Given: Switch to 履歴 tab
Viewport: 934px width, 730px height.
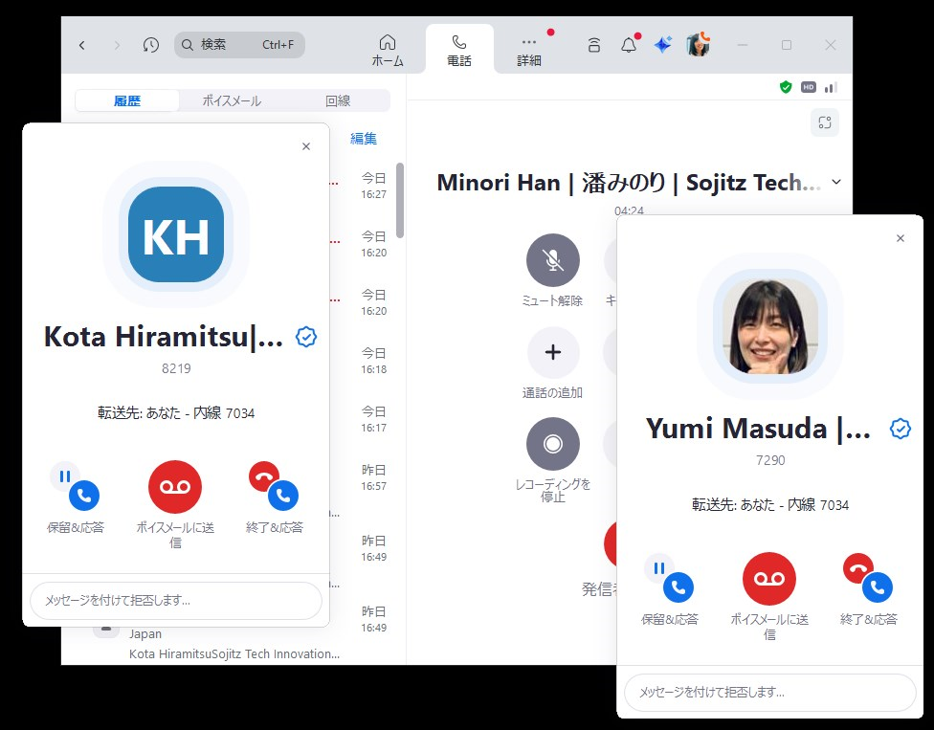Looking at the screenshot, I should pos(127,100).
